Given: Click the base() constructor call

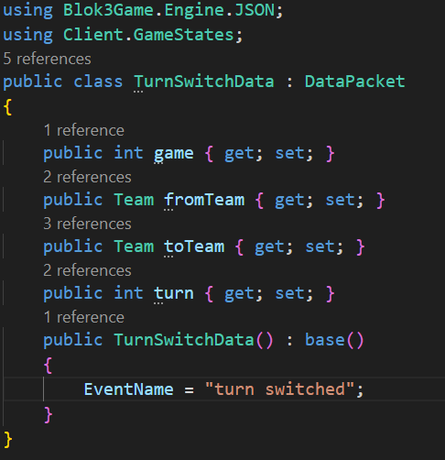Looking at the screenshot, I should coord(334,340).
